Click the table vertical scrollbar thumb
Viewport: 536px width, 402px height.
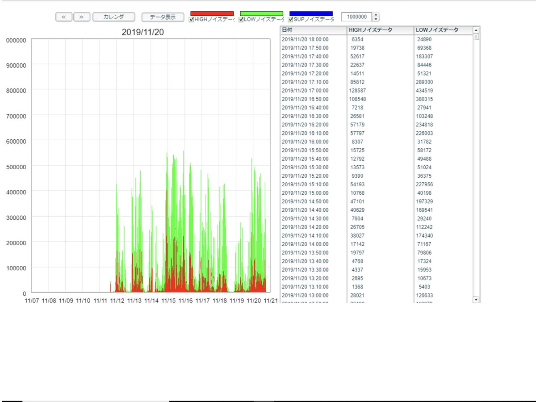(476, 37)
